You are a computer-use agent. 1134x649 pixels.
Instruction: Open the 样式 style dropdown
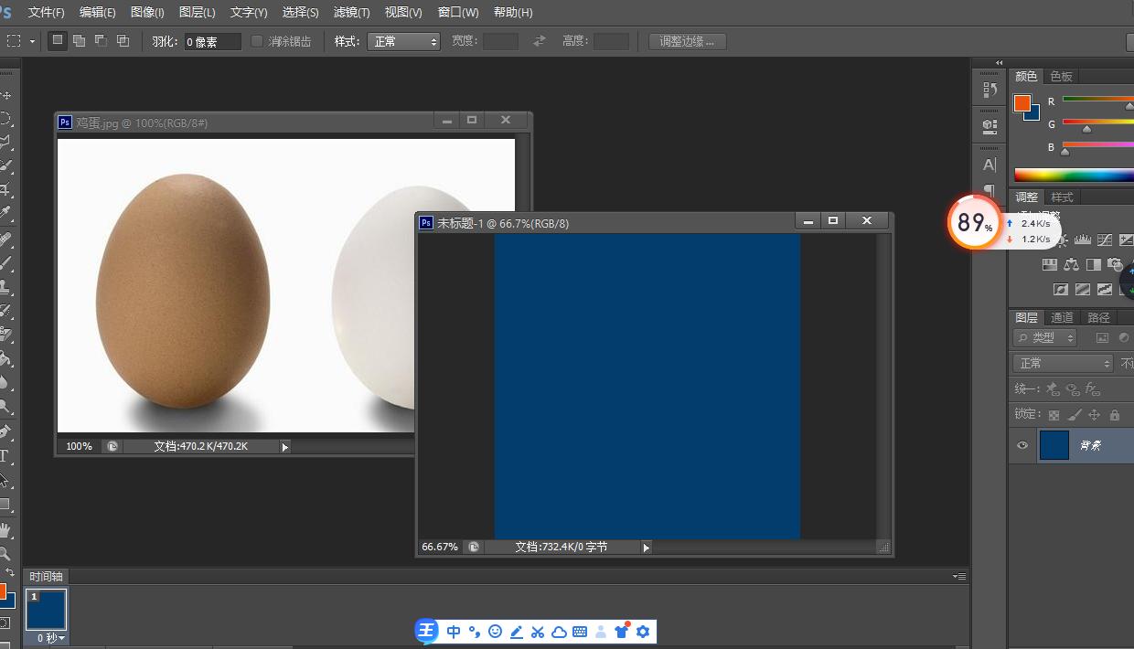pos(403,41)
